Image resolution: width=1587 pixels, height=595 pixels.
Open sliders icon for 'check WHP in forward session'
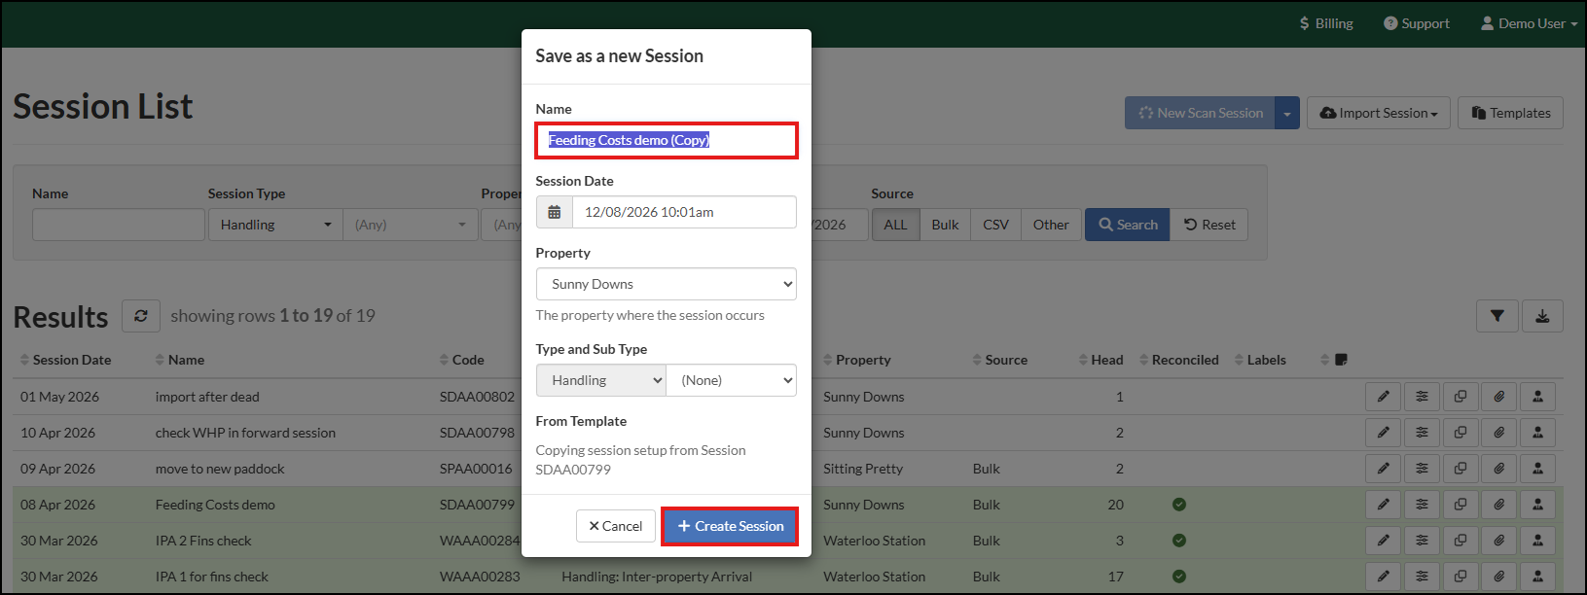[x=1422, y=433]
